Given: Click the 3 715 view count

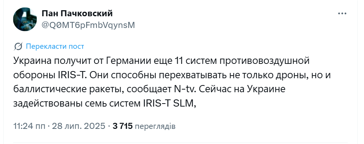Looking at the screenshot, I should click(x=122, y=126).
